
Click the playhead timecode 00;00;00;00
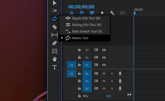(81, 7)
